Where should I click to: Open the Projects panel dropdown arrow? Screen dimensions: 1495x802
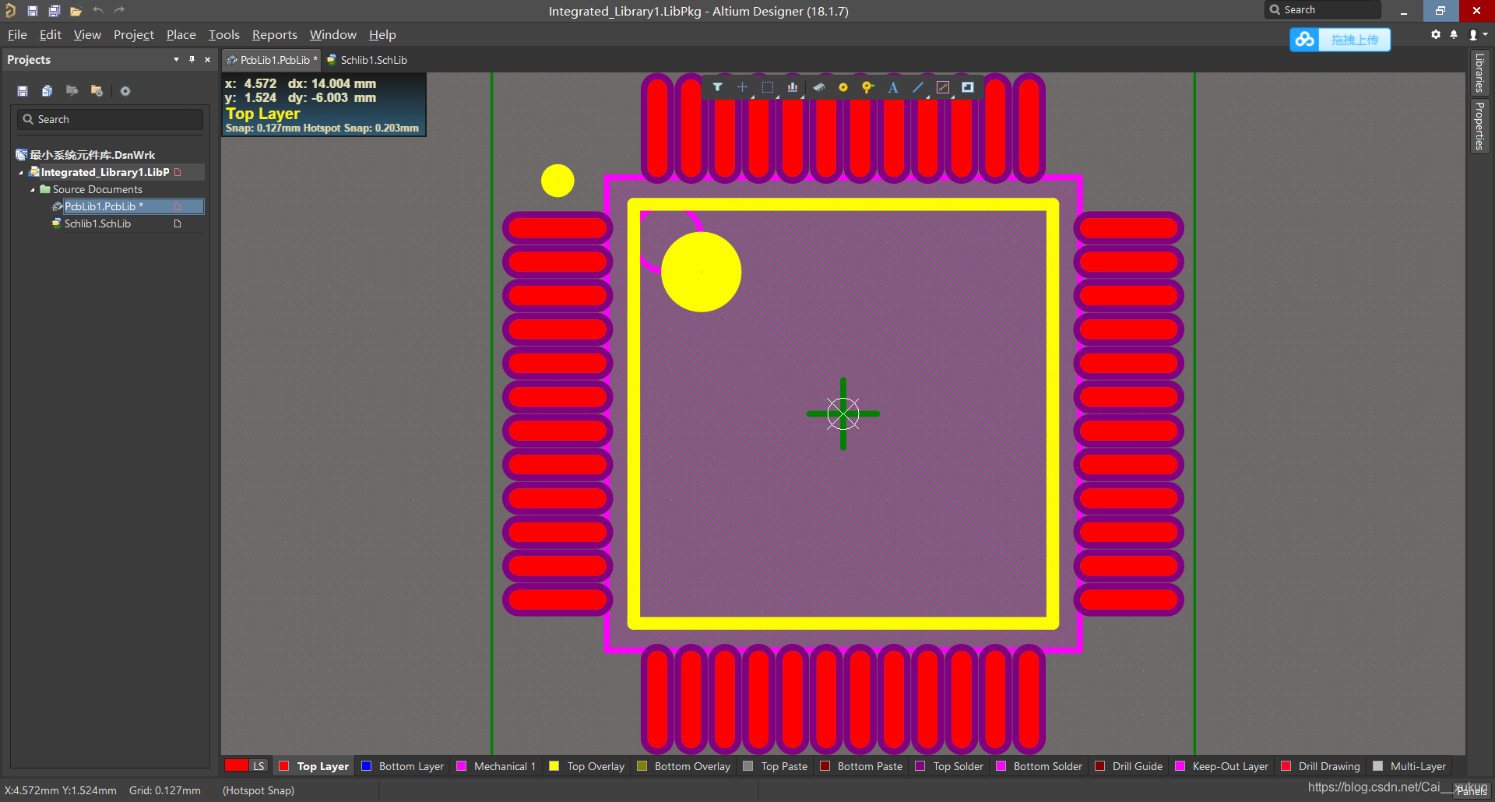[176, 60]
